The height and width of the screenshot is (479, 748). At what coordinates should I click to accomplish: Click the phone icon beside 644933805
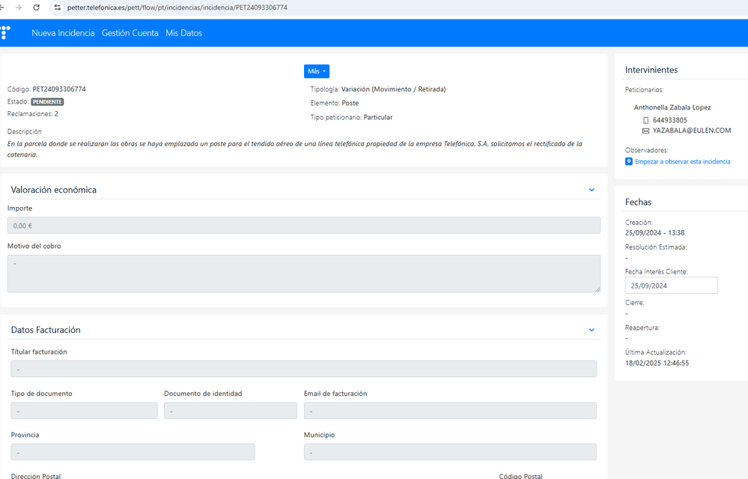(646, 120)
